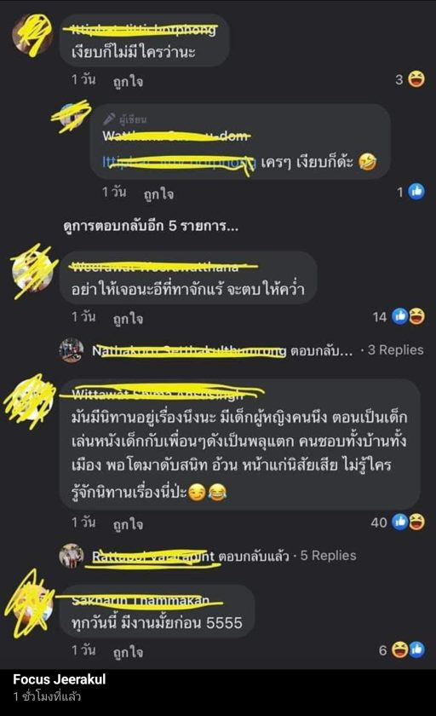The width and height of the screenshot is (436, 716).
Task: Like the long fairy tale comment
Action: coord(128,523)
